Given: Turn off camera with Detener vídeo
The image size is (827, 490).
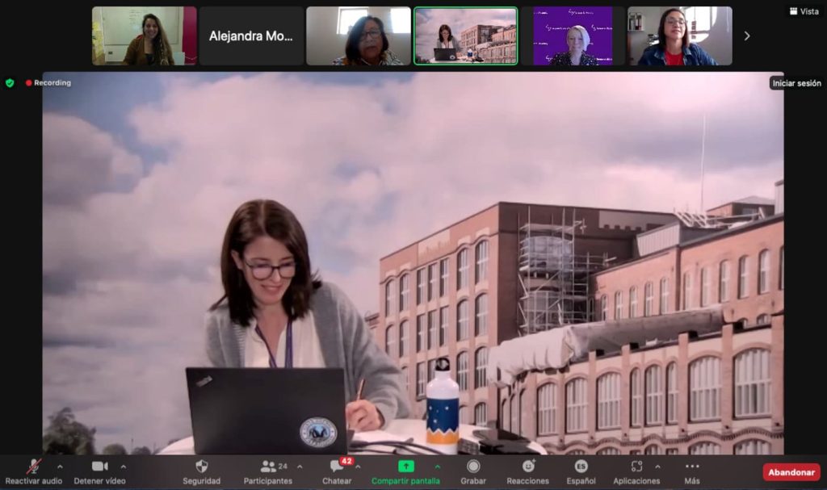Looking at the screenshot, I should click(99, 467).
